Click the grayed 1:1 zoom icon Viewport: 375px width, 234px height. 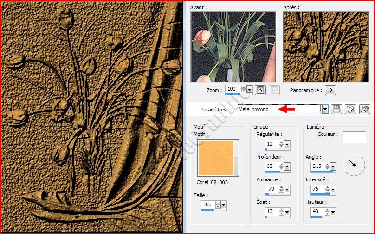click(x=274, y=89)
